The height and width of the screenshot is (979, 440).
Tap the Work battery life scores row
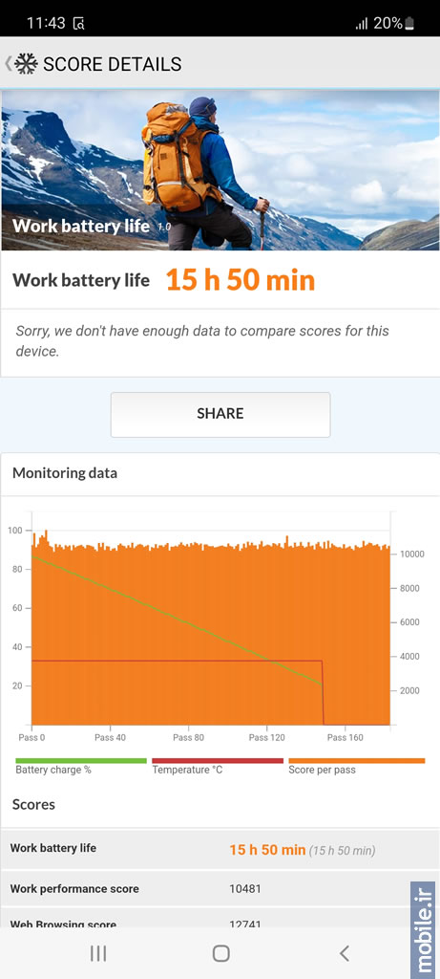point(220,849)
